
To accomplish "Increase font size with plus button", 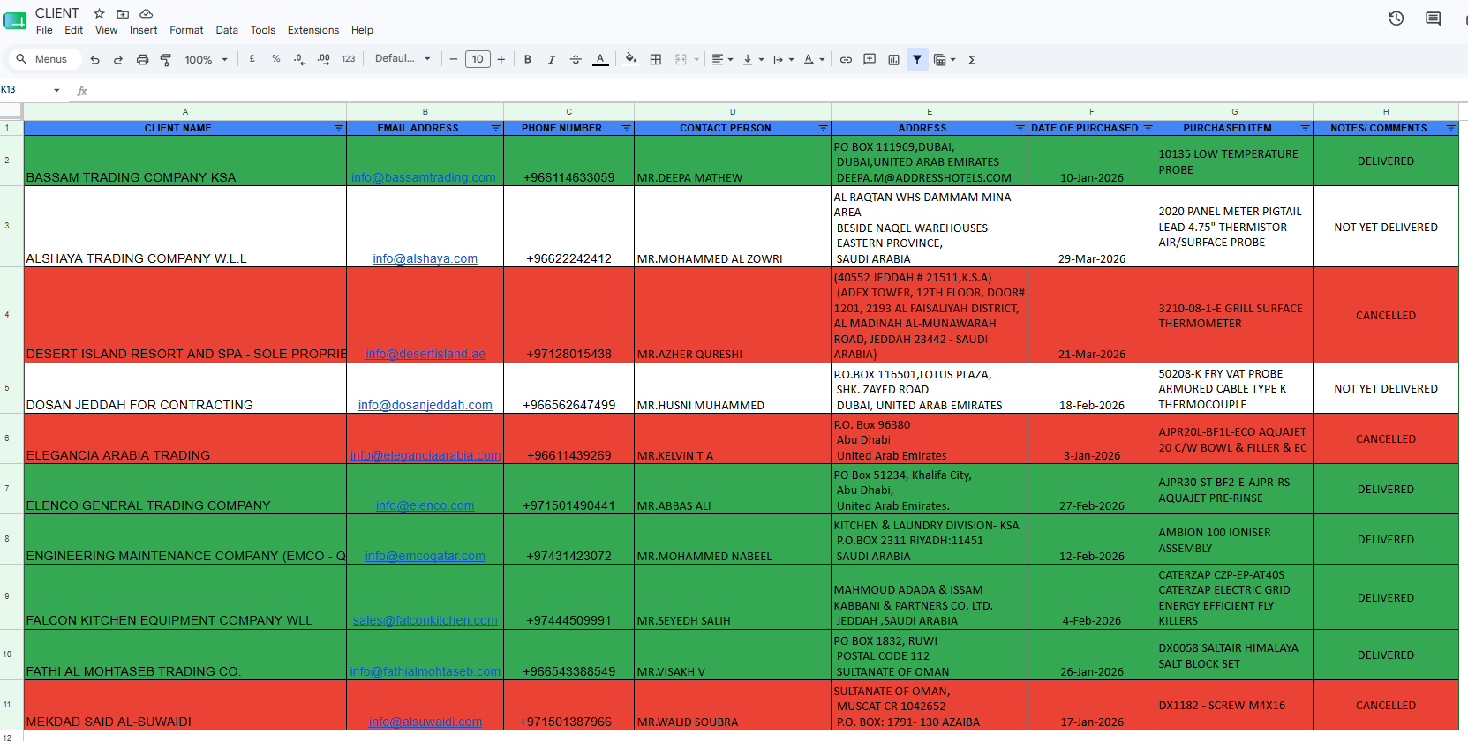I will coord(501,59).
